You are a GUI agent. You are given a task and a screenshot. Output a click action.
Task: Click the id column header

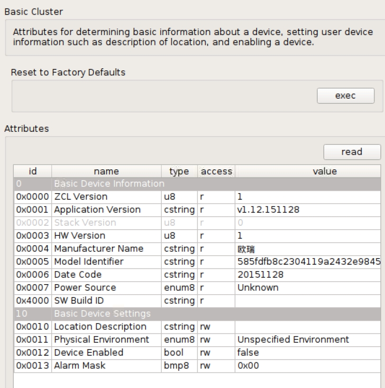(x=33, y=171)
